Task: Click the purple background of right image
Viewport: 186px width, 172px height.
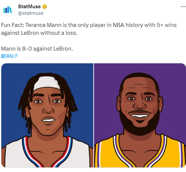Action: [172, 83]
